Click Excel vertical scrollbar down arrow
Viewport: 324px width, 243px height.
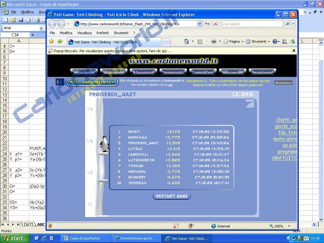tap(321, 219)
